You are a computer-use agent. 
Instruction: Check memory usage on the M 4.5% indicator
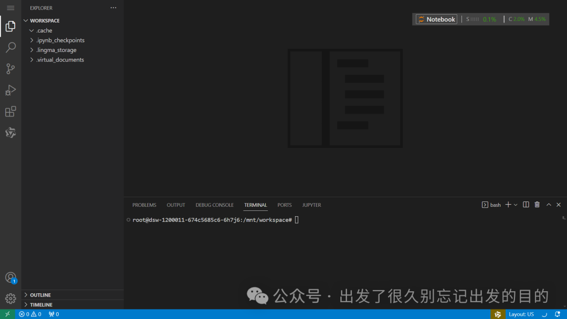(537, 19)
